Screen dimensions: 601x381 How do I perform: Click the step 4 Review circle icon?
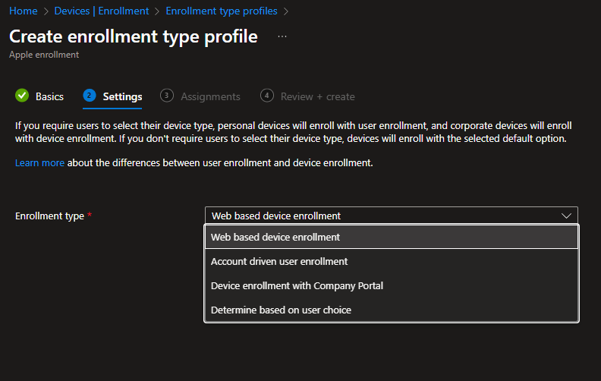click(x=266, y=96)
